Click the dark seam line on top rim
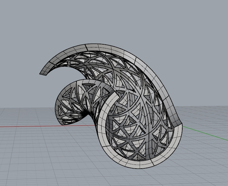228x186 pixels. [86, 47]
